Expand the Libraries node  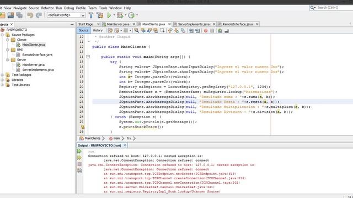(x=2, y=80)
